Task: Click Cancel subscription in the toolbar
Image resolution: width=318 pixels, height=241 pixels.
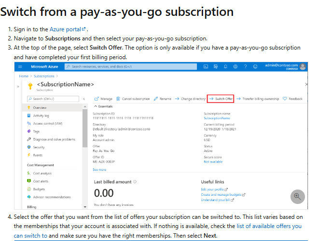Action: [x=133, y=99]
